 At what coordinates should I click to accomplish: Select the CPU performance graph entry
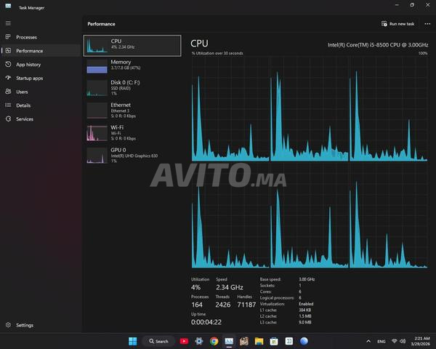tap(133, 46)
